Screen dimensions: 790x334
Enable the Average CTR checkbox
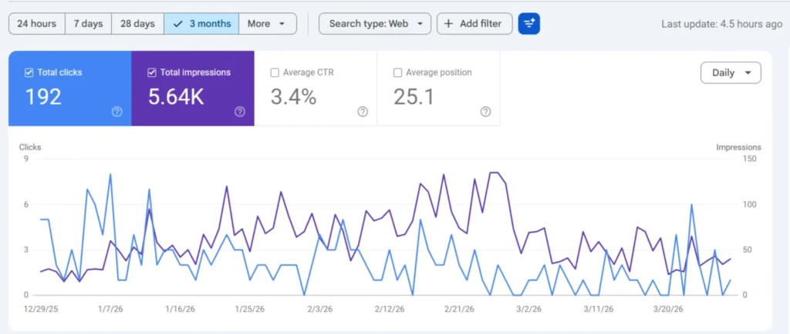tap(275, 73)
